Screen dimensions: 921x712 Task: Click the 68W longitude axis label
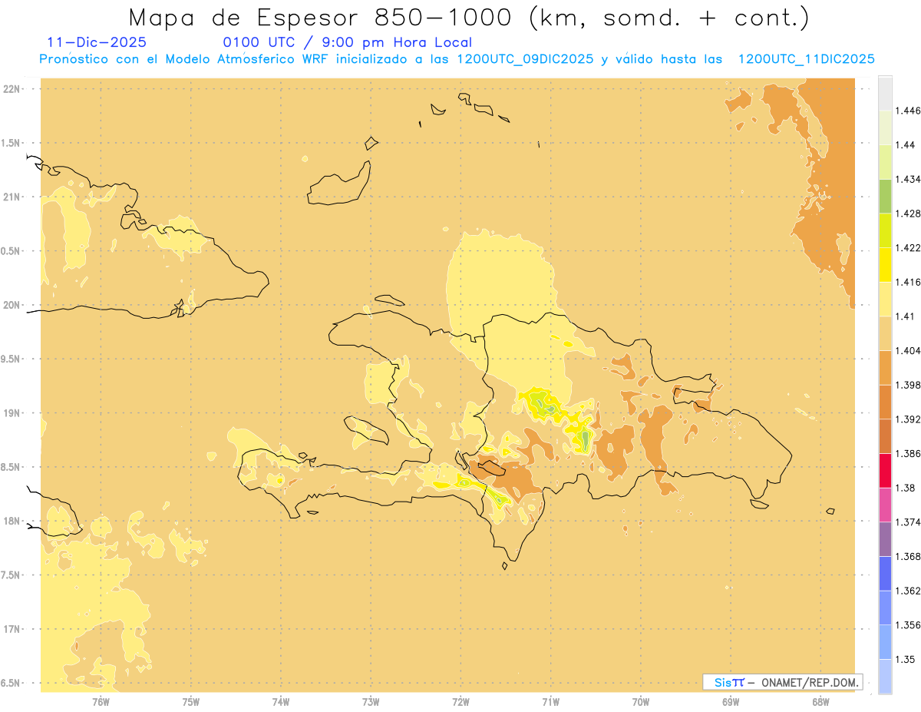pos(820,701)
